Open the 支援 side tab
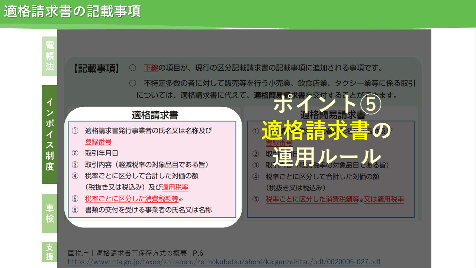This screenshot has height=268, width=476. 49,252
